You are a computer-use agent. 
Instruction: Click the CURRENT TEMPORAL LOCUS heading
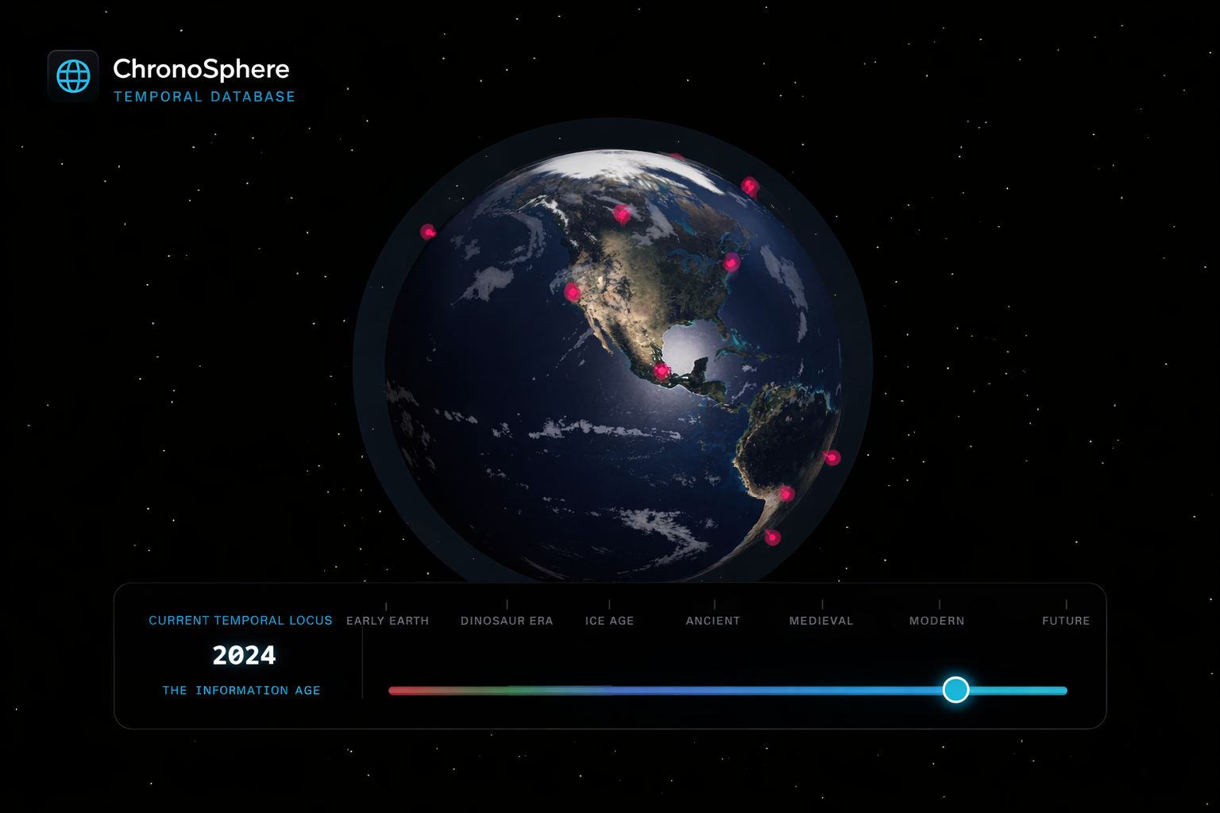click(x=241, y=621)
